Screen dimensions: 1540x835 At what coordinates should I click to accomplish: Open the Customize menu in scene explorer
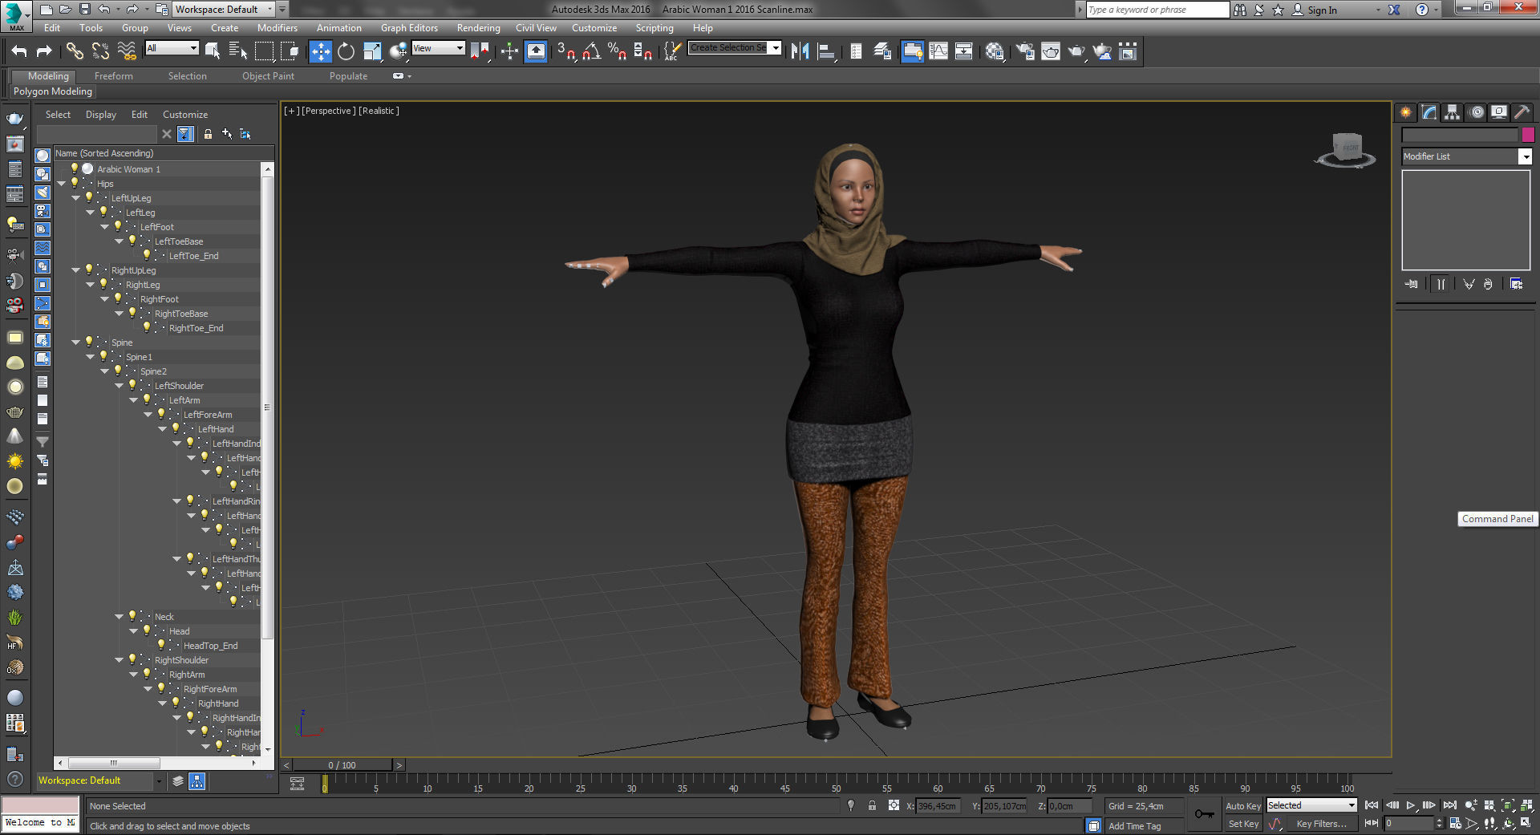coord(184,115)
